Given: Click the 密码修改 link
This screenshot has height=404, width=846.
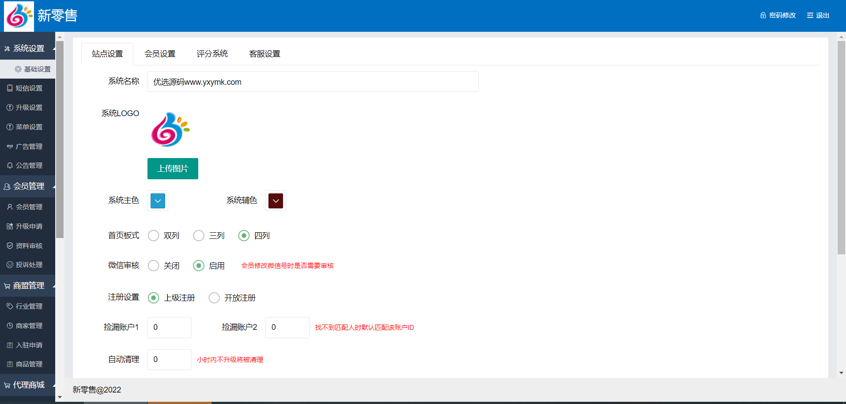Looking at the screenshot, I should tap(778, 15).
